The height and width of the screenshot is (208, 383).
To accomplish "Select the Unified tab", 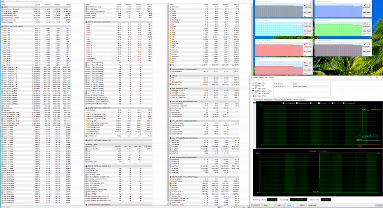I will pos(296,100).
